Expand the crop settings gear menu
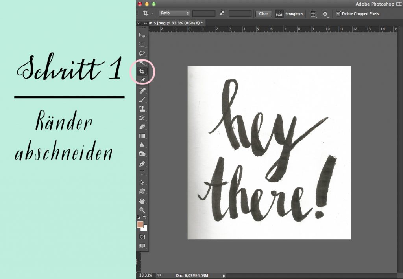The width and height of the screenshot is (403, 279). pos(325,14)
